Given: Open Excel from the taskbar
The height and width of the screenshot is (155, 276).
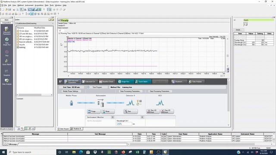Looking at the screenshot, I should (x=137, y=152).
